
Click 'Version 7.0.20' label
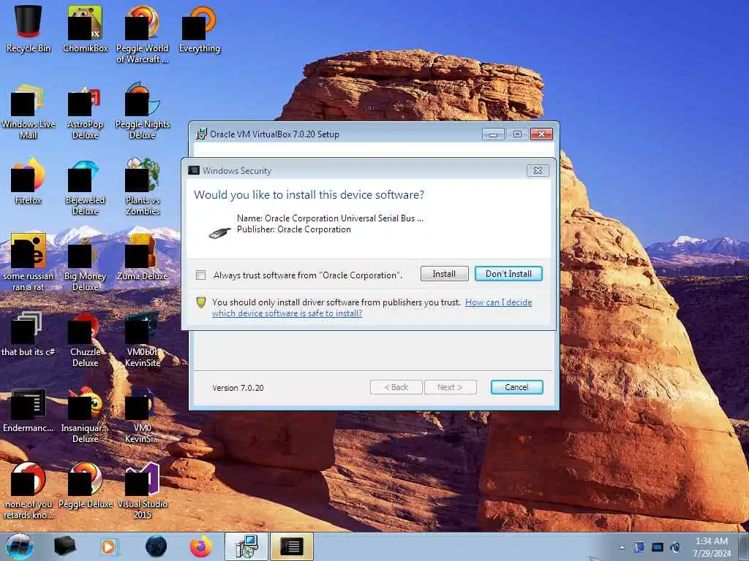tap(238, 388)
